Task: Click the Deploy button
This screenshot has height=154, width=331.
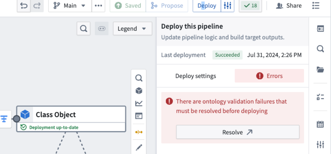Action: coord(207,6)
